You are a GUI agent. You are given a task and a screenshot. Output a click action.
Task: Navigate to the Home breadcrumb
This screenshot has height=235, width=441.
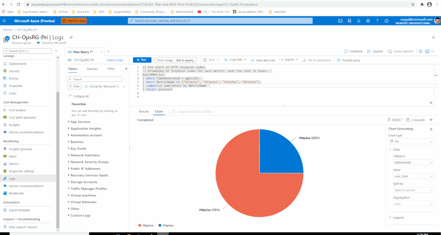click(8, 30)
